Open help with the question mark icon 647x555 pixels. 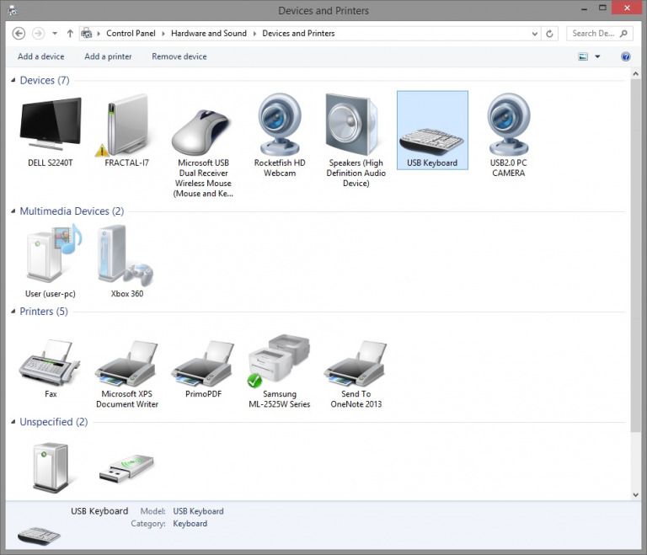[626, 56]
